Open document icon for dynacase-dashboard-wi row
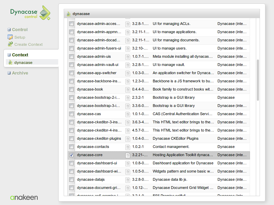The image size is (274, 205). point(128,172)
